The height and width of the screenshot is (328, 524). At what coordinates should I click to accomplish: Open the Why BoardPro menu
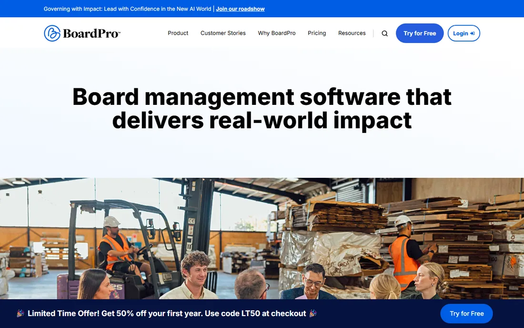point(277,33)
